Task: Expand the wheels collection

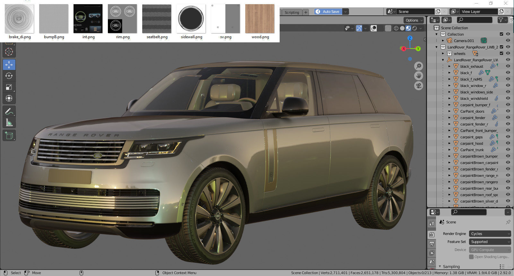Action: [x=443, y=53]
